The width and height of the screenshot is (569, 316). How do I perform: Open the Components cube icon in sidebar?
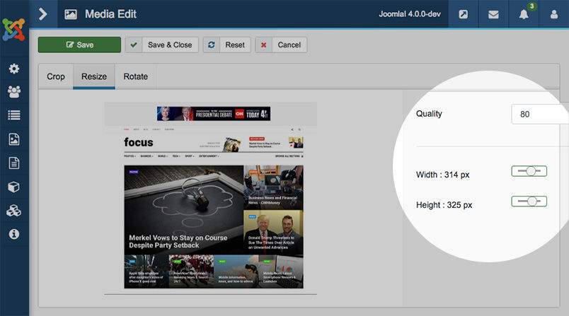tap(14, 187)
